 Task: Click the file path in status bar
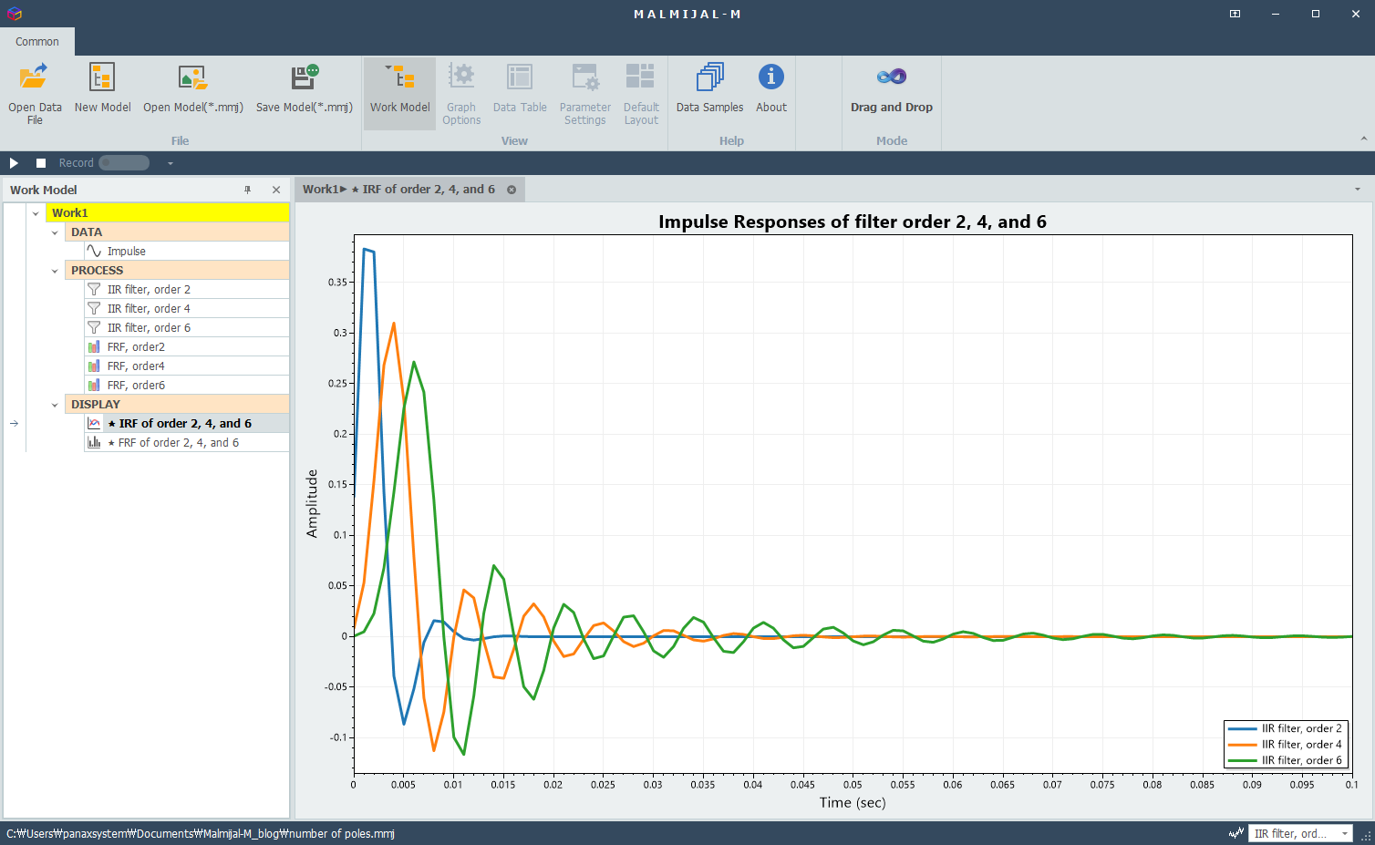pyautogui.click(x=201, y=833)
